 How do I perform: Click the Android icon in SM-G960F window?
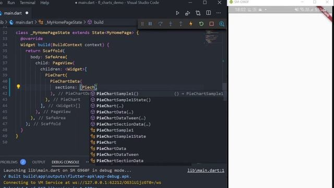[231, 2]
